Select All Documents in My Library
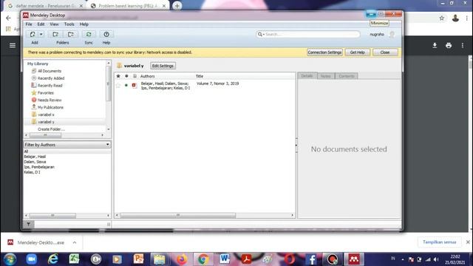This screenshot has height=266, width=473. click(50, 71)
